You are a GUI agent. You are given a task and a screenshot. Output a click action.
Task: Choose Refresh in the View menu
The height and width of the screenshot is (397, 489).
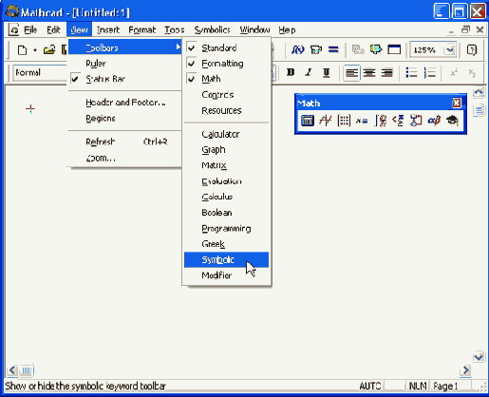click(124, 142)
